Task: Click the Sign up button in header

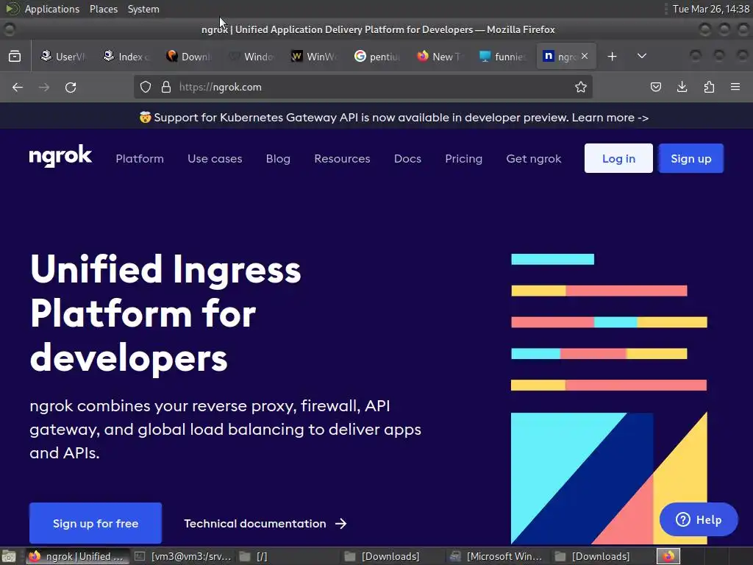Action: (x=690, y=158)
